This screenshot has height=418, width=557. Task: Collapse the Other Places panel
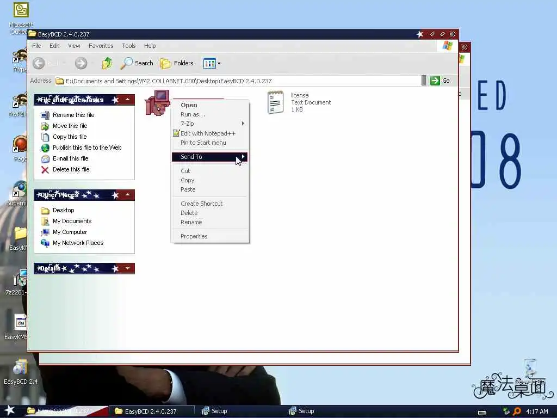coord(127,195)
